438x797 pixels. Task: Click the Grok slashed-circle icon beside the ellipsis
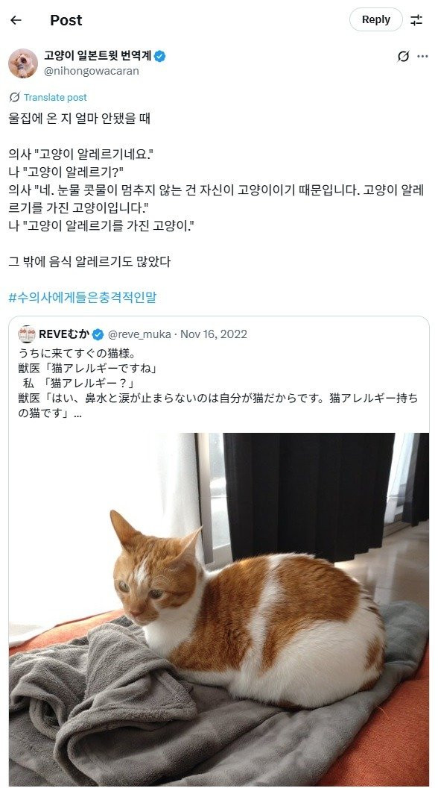tap(403, 57)
